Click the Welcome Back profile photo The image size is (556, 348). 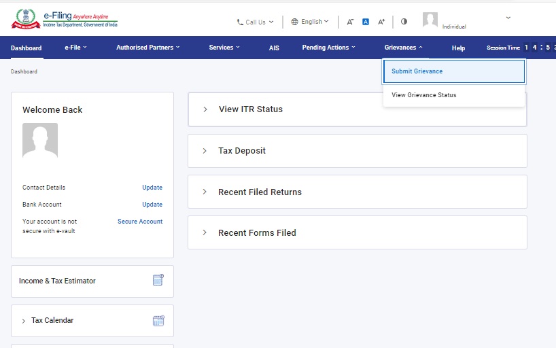tap(40, 140)
